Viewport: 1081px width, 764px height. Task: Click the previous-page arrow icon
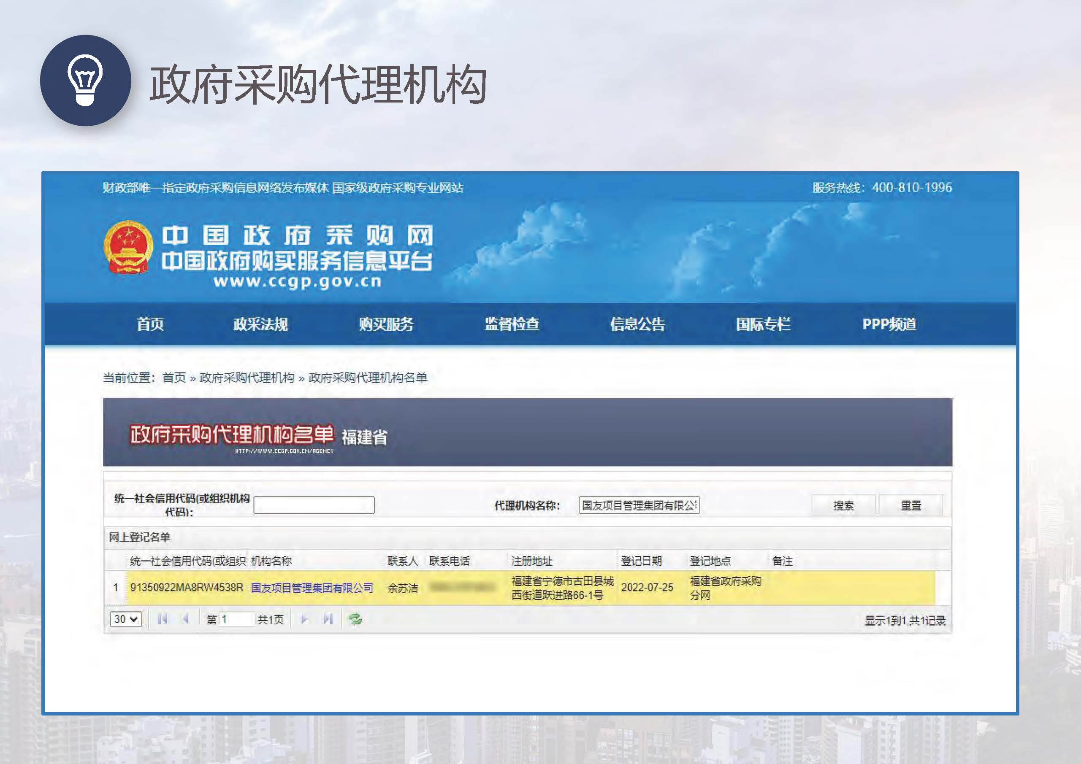[186, 619]
